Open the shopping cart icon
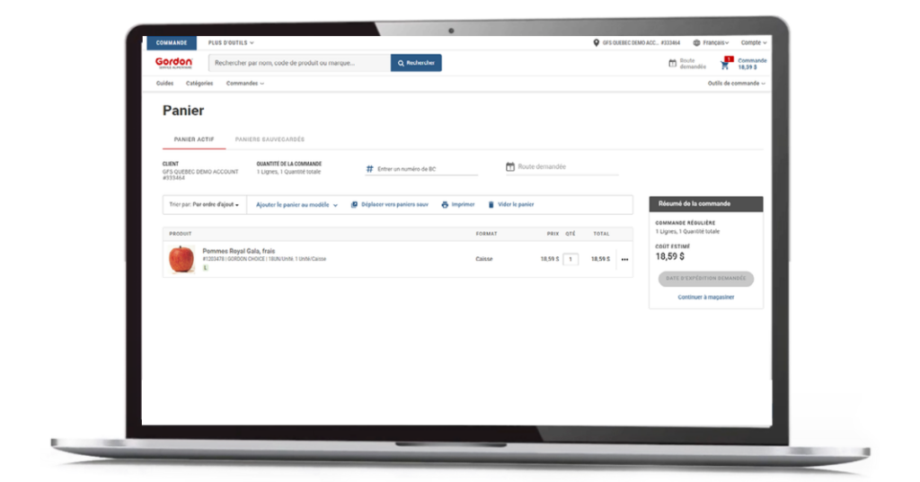Image resolution: width=920 pixels, height=482 pixels. pos(725,64)
